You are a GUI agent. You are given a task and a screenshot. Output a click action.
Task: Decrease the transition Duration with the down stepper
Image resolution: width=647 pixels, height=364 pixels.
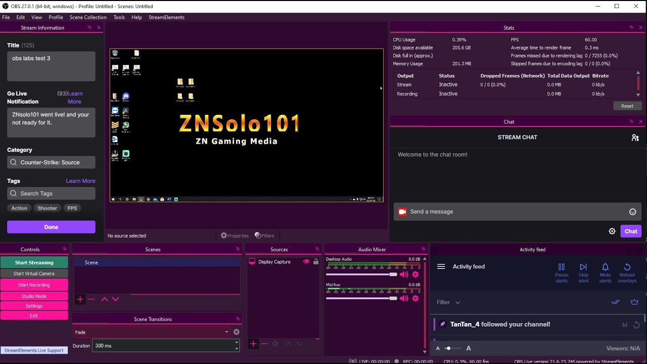[237, 349]
